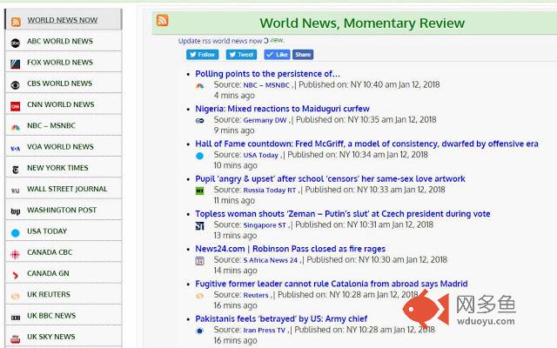Open Pakistanis feels 'betrayed' by US headline

(x=281, y=319)
